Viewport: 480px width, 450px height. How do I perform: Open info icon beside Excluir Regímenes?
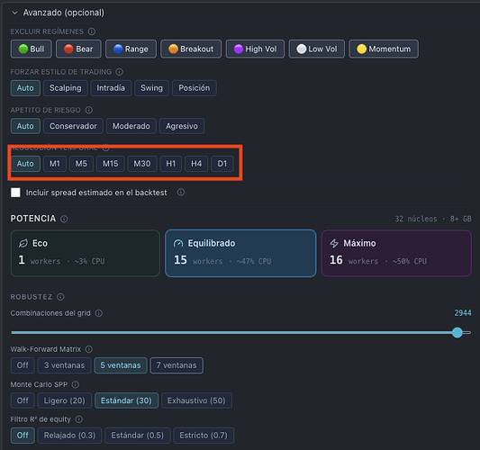coord(92,31)
